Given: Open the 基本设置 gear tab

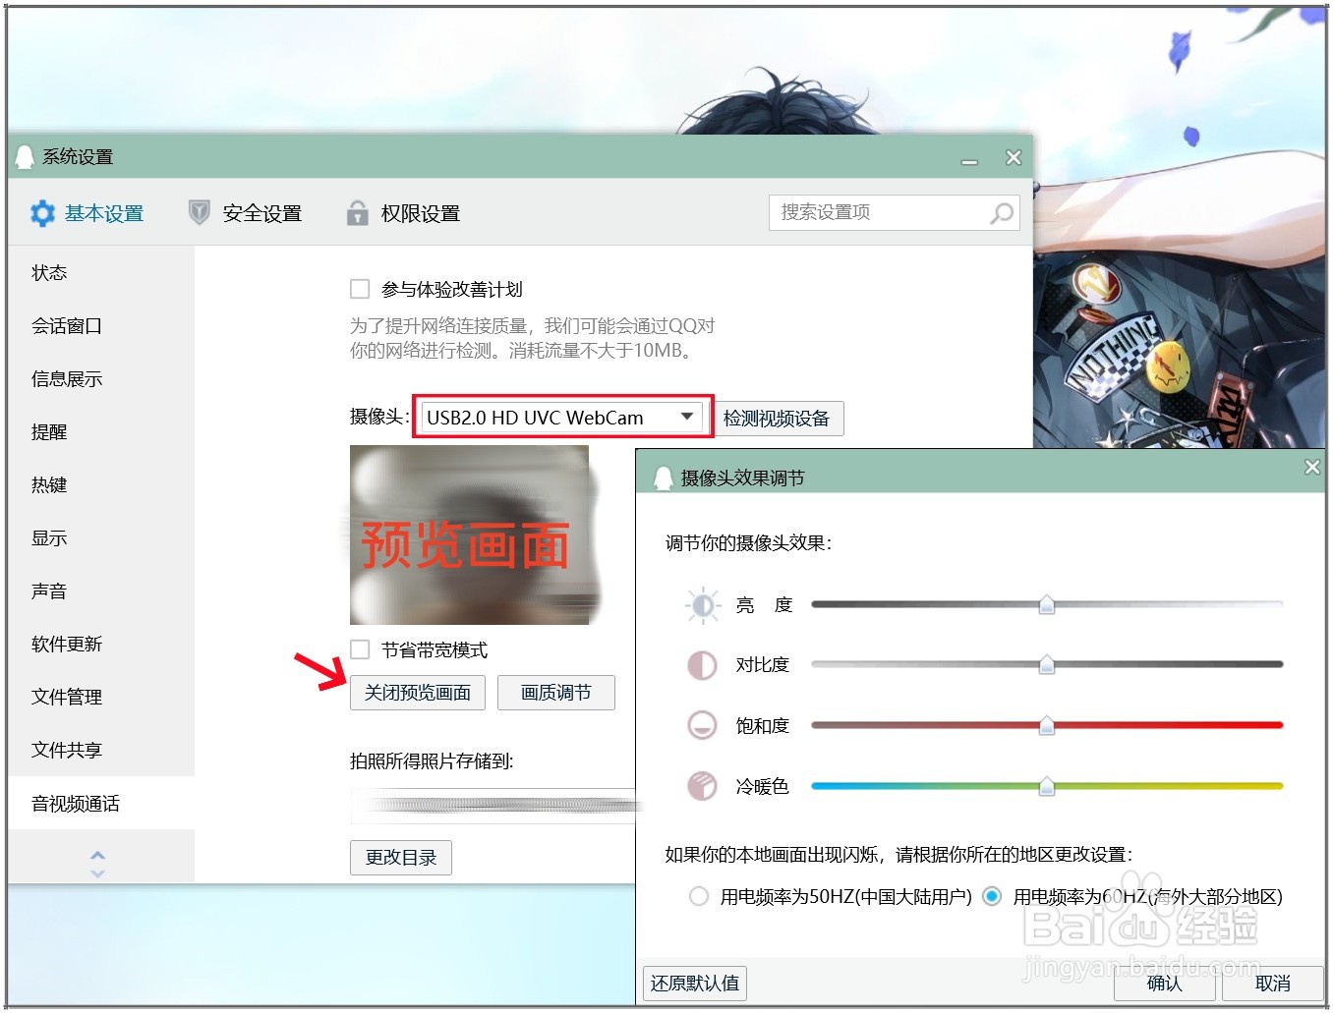Looking at the screenshot, I should pyautogui.click(x=87, y=213).
